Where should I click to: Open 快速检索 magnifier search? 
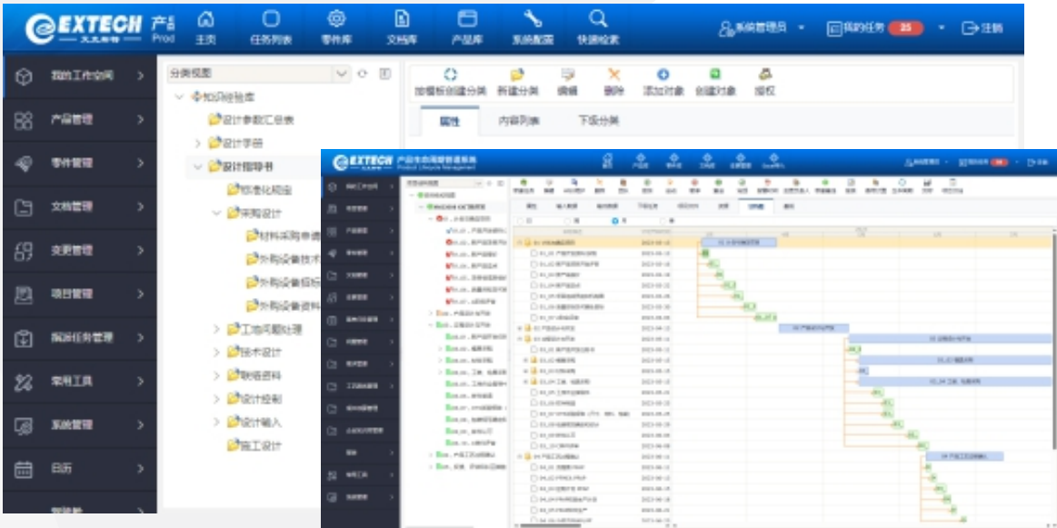597,19
